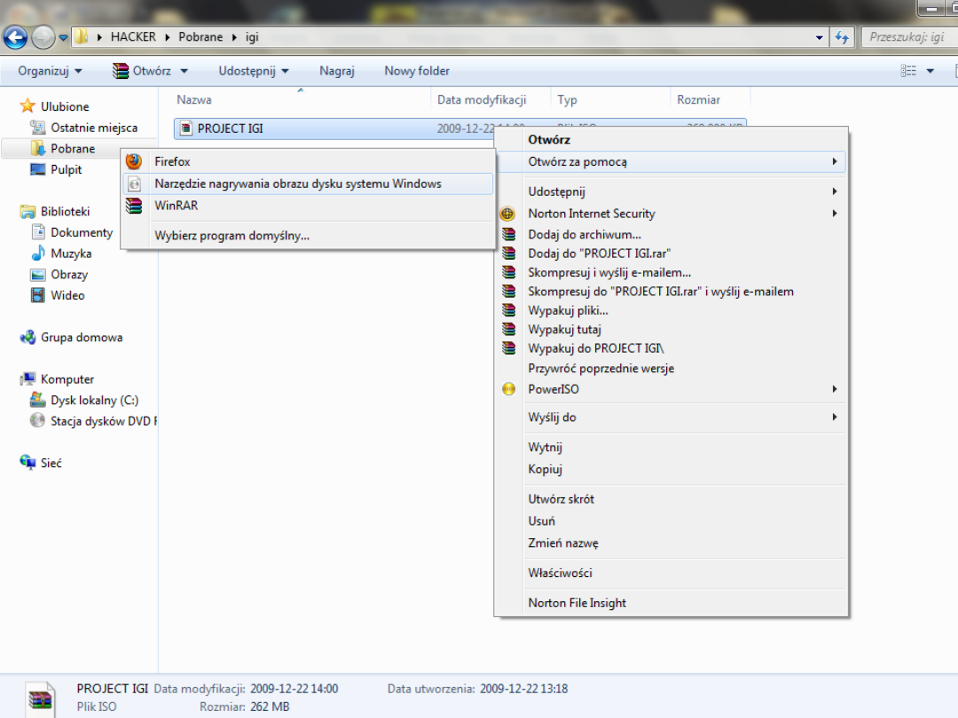Click the PowerISO disc icon
This screenshot has height=718, width=958.
tap(508, 389)
